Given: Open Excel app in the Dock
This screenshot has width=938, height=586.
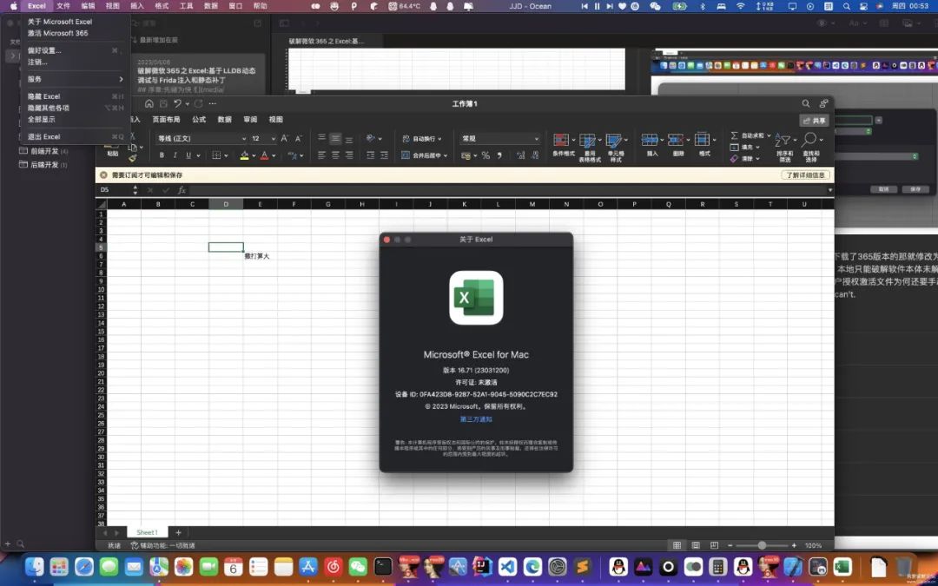Looking at the screenshot, I should tap(842, 566).
